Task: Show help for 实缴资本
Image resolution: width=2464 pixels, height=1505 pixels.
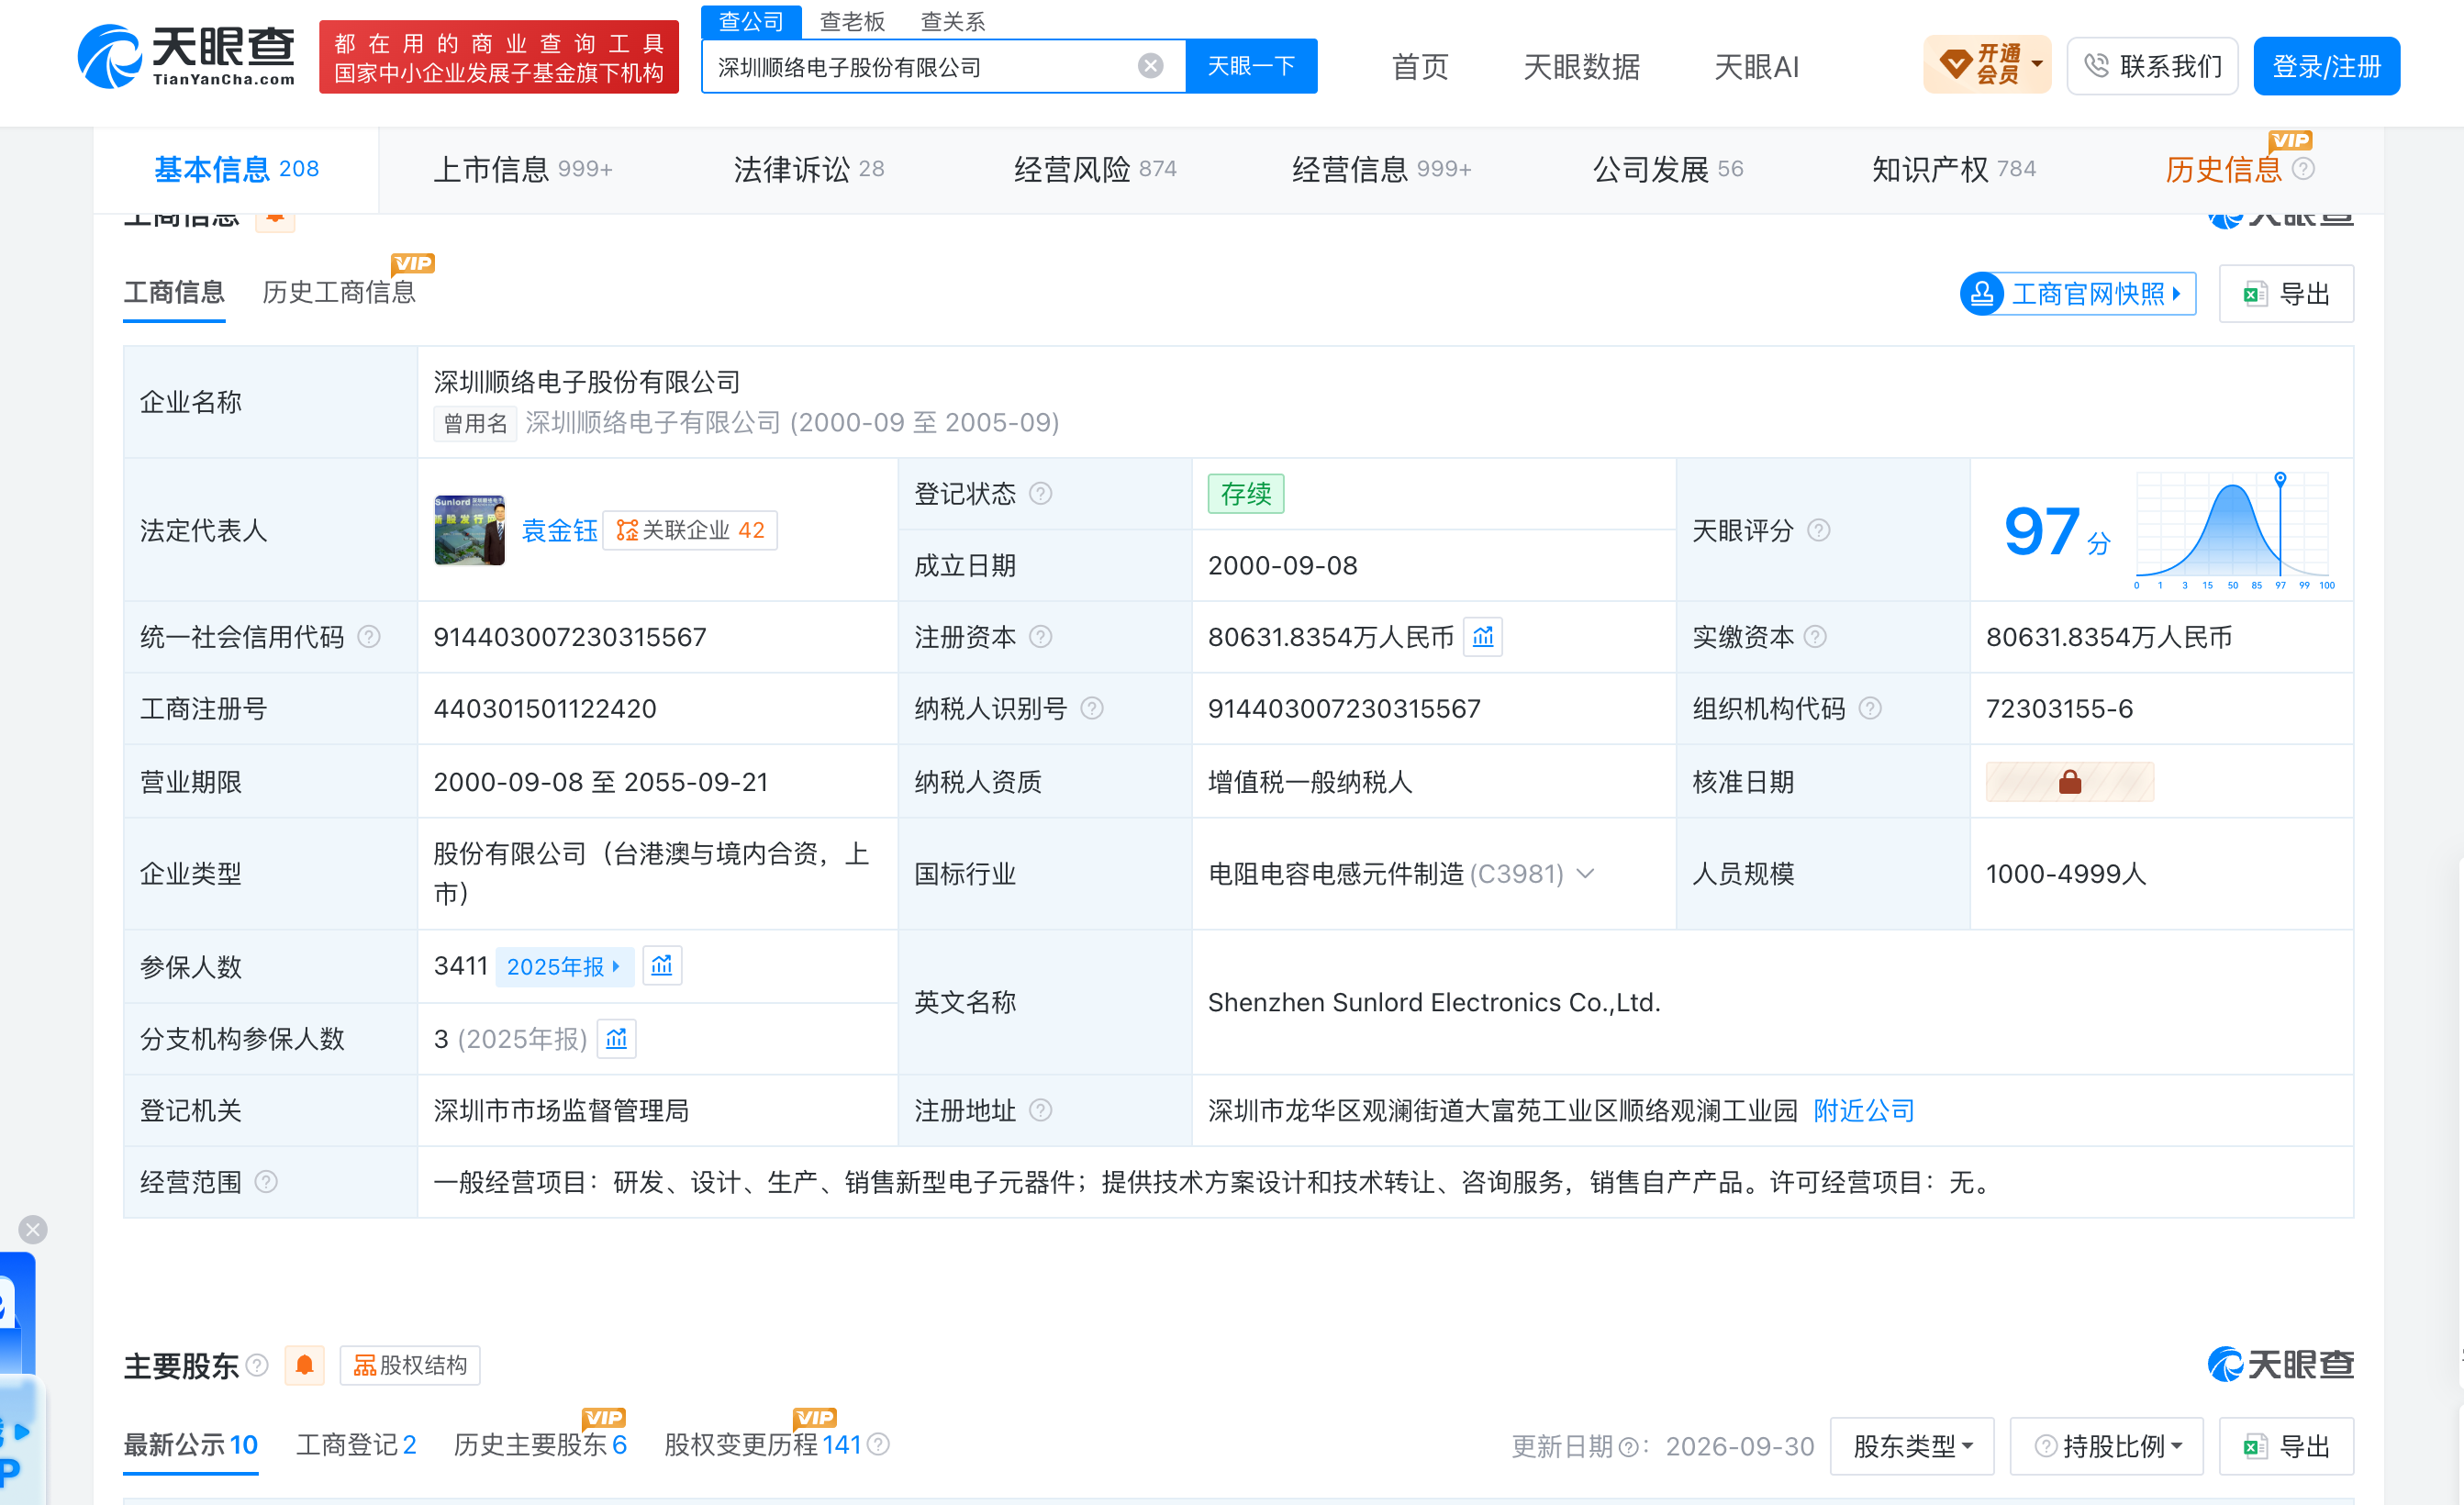Action: tap(1815, 637)
